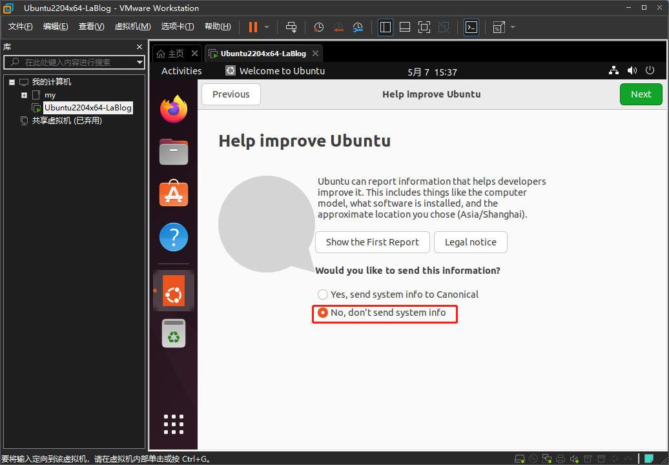Select 共享虚拟机 (已弃用) in the library

coord(67,121)
